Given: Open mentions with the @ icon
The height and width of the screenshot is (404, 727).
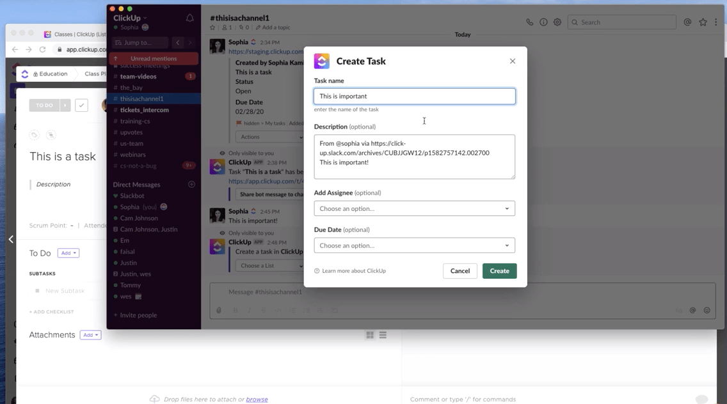Looking at the screenshot, I should point(687,22).
